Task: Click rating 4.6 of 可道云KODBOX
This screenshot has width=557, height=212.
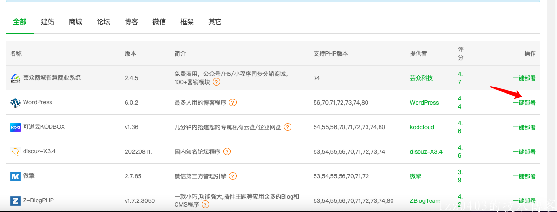Action: (x=460, y=127)
